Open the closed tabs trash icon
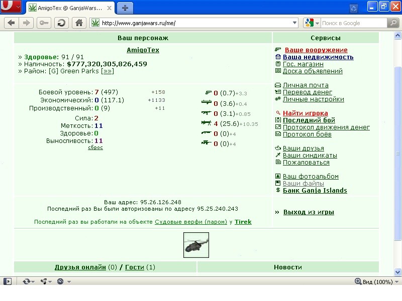 tap(354, 8)
